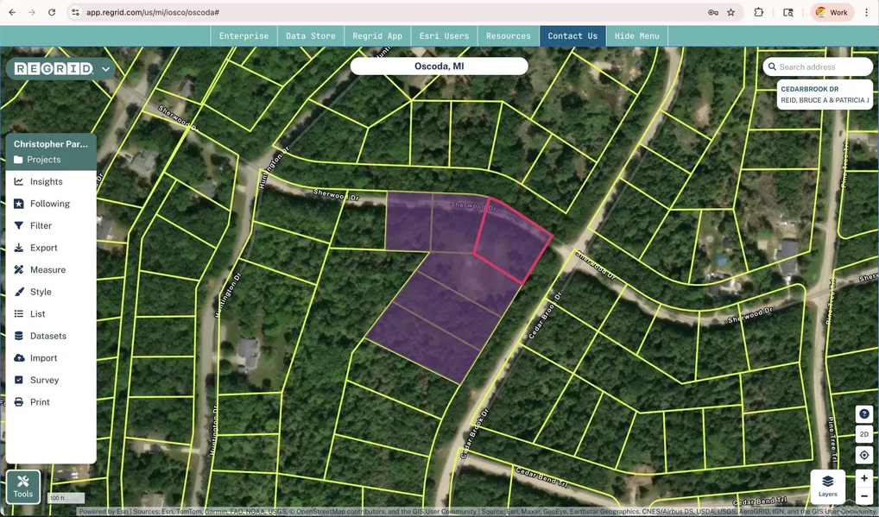Click the locate-me target icon

pyautogui.click(x=863, y=455)
